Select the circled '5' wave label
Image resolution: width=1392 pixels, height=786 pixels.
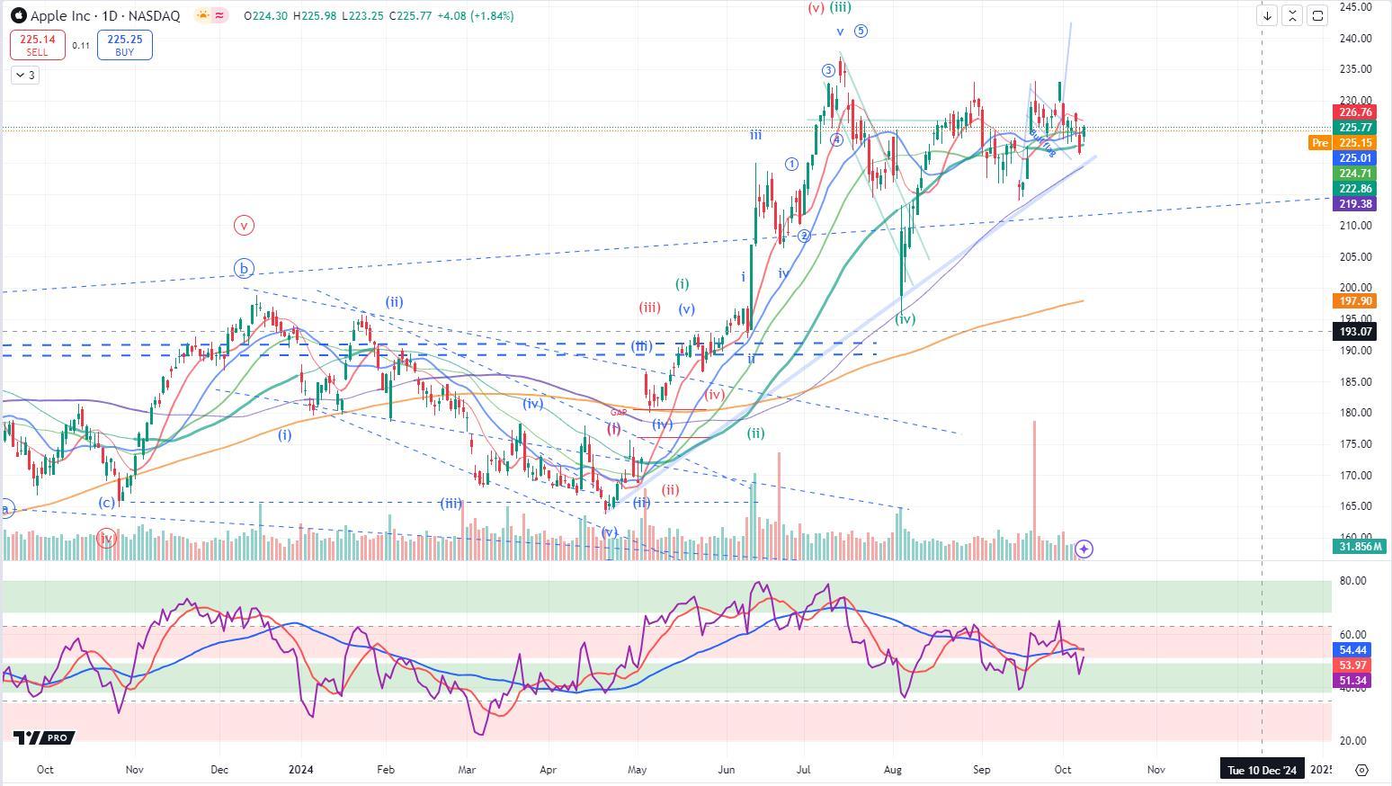pos(861,31)
